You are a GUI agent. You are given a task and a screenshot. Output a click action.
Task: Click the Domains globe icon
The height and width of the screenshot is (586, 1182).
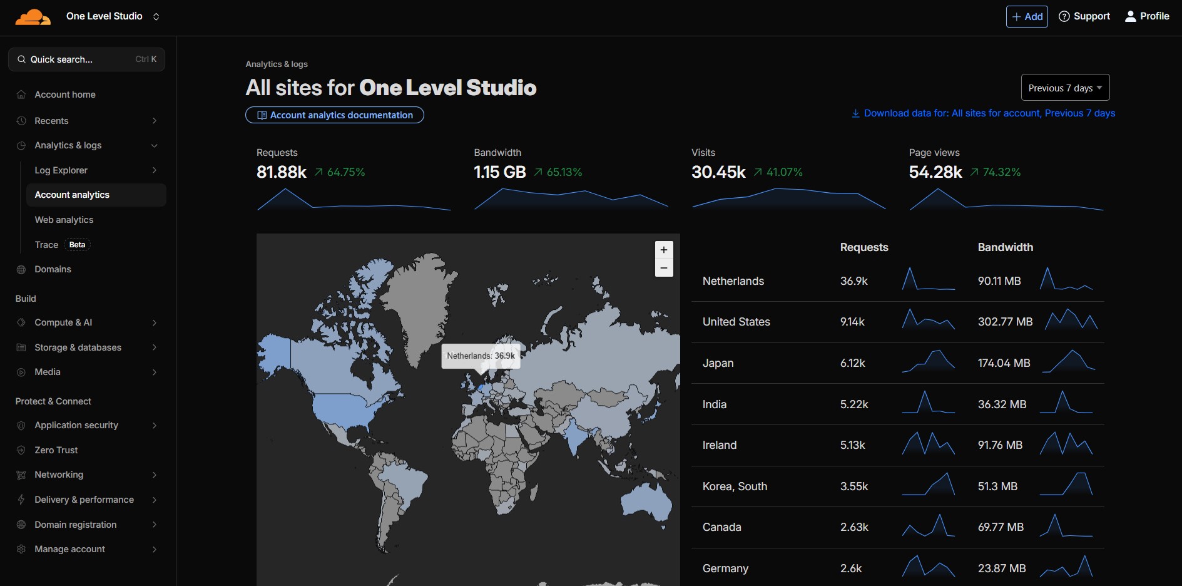(x=21, y=269)
